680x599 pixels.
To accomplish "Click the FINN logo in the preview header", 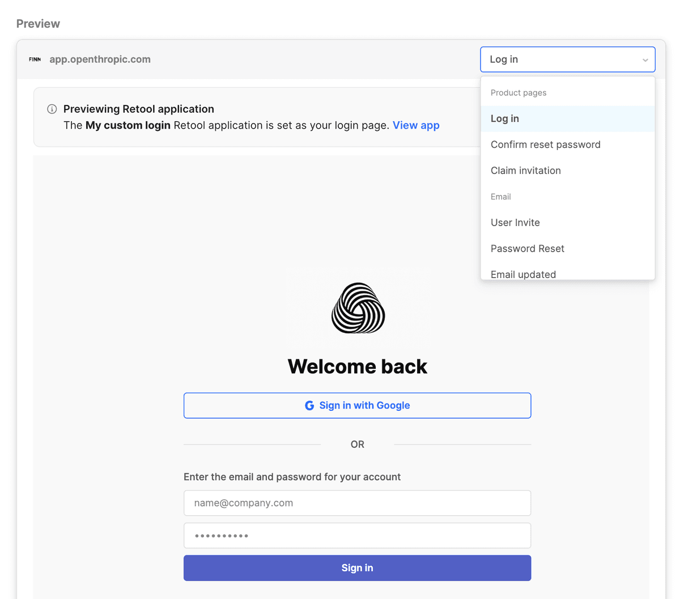I will pyautogui.click(x=35, y=59).
